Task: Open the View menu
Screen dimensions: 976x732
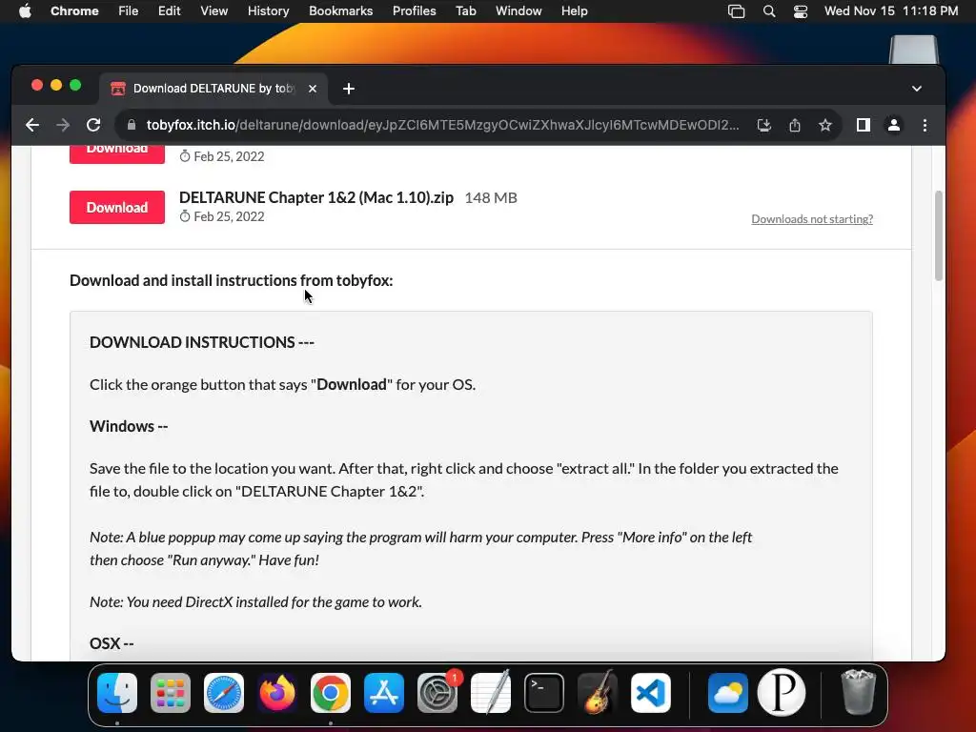Action: pyautogui.click(x=214, y=11)
